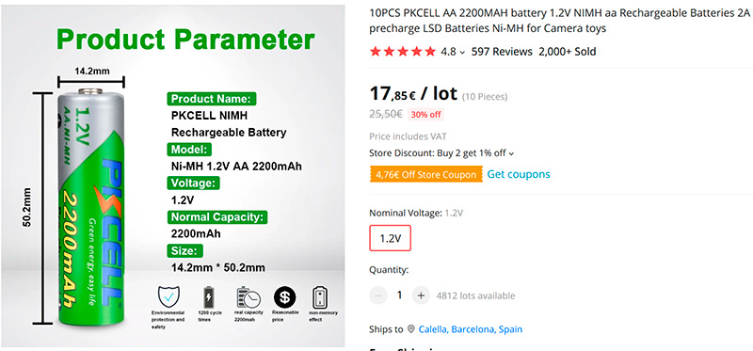Decrease quantity with the minus button

378,295
